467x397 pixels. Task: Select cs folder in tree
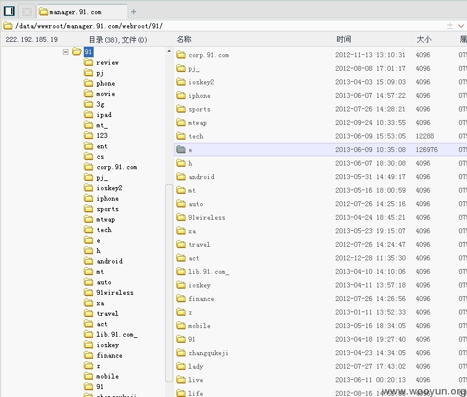[x=100, y=157]
